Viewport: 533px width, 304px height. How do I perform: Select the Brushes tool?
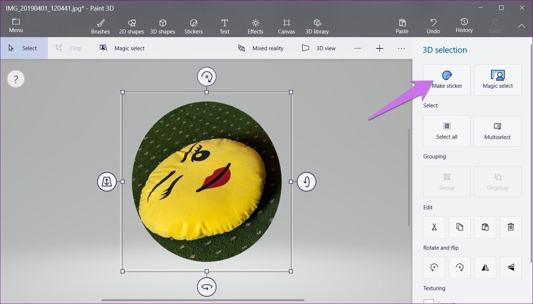tap(101, 27)
